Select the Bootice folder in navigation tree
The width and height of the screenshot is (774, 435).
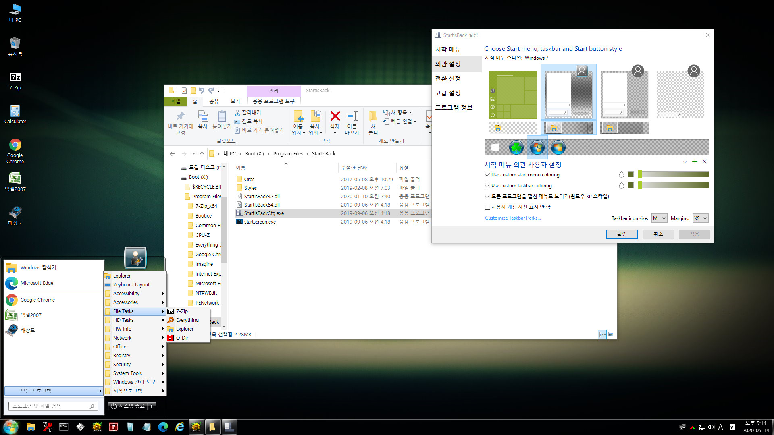coord(203,216)
